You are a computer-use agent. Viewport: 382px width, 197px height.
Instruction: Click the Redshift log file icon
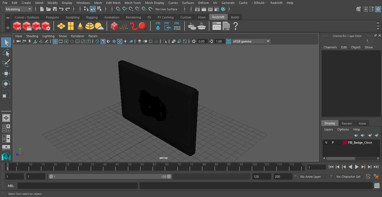click(226, 26)
